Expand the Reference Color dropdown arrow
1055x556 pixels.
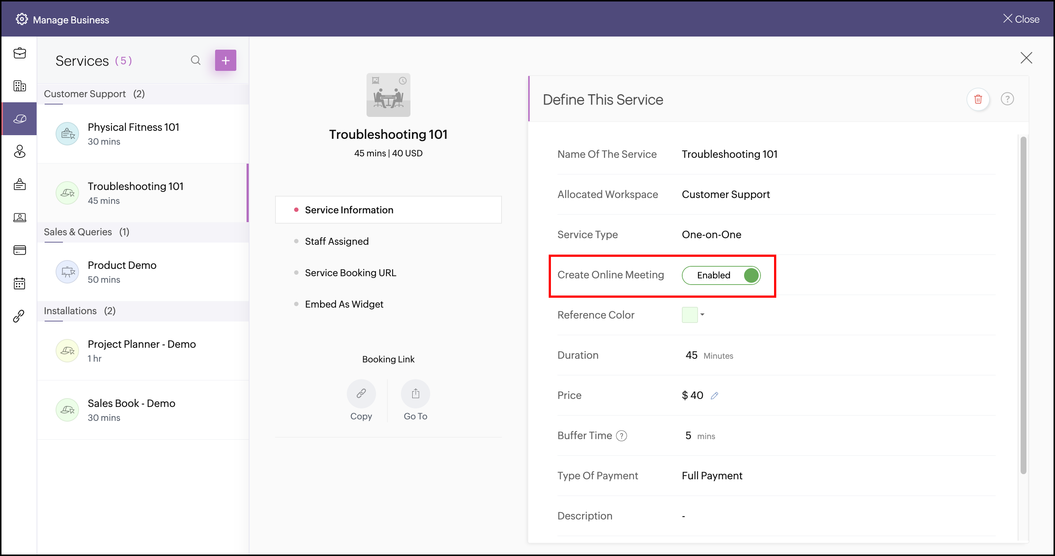click(702, 315)
